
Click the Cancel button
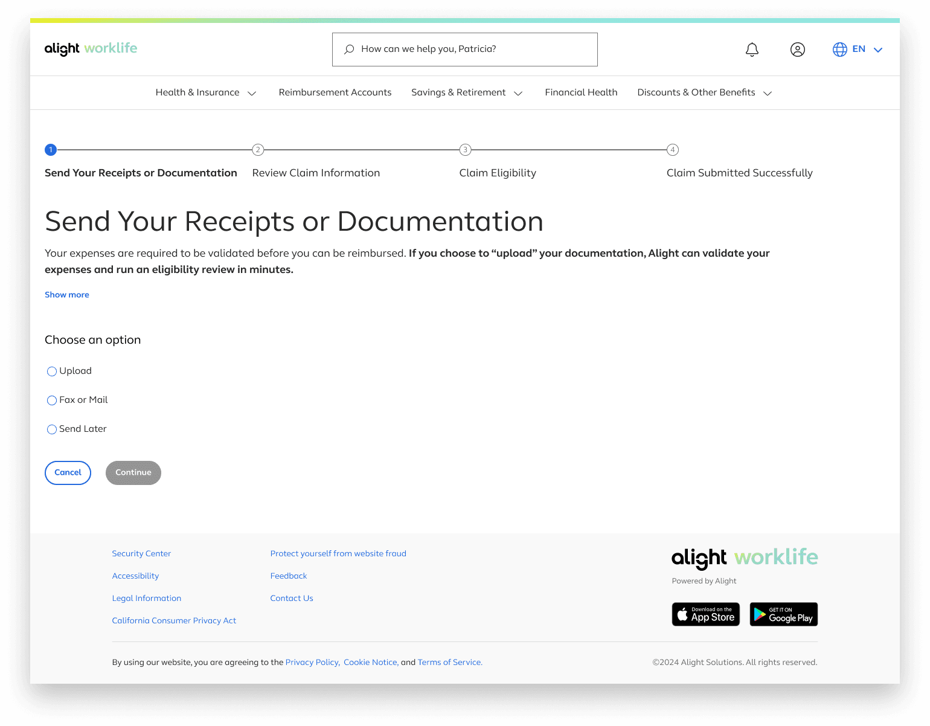click(x=68, y=473)
